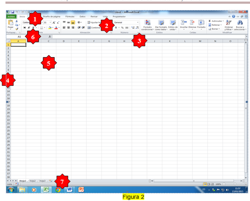Viewport: 250px width, 201px height.
Task: Click the thousands separator 000 icon
Action: point(127,28)
